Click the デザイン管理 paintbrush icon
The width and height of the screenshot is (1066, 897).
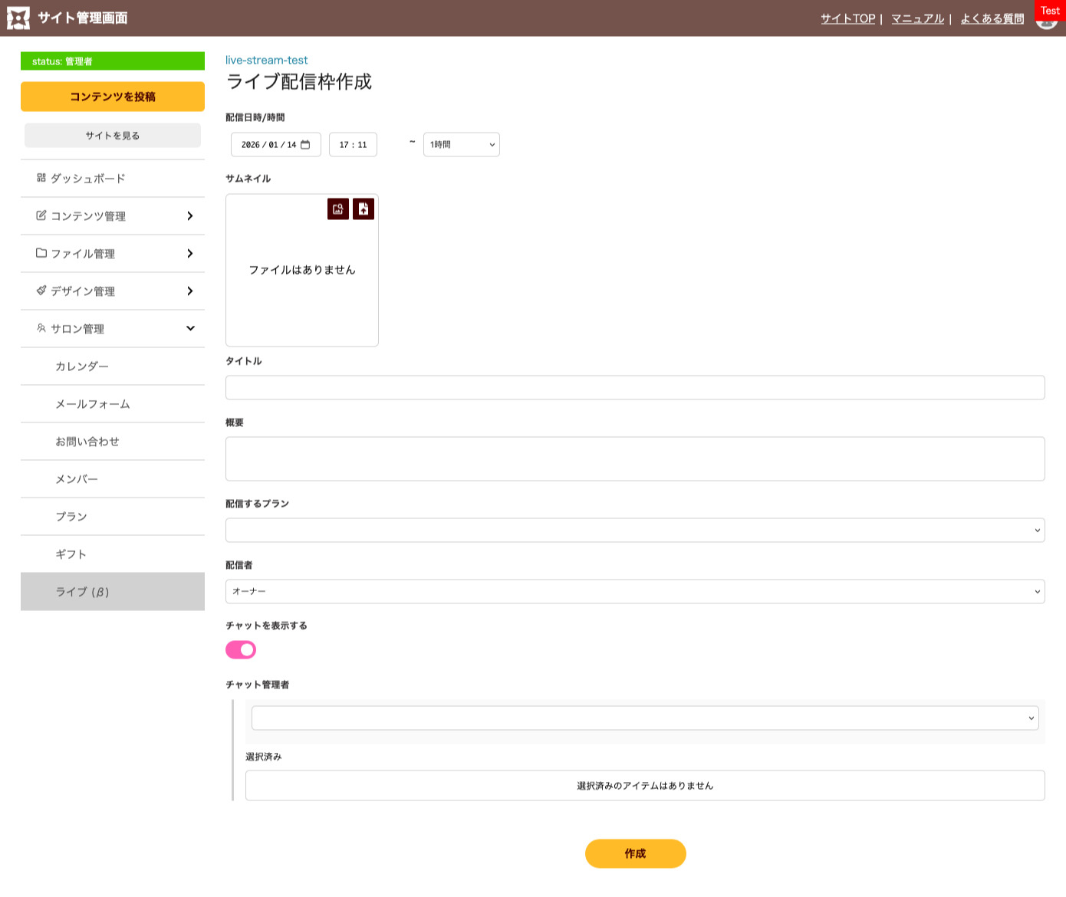click(41, 291)
